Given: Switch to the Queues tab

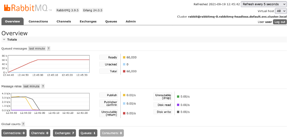Looking at the screenshot, I should coord(111,21).
